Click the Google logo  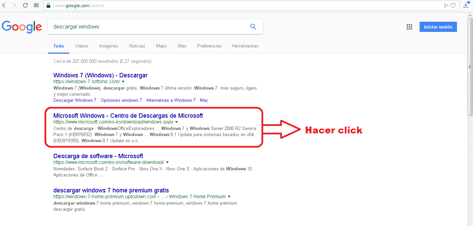pyautogui.click(x=22, y=27)
